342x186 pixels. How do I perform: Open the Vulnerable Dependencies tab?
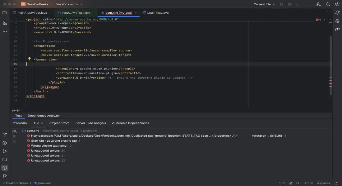click(130, 123)
